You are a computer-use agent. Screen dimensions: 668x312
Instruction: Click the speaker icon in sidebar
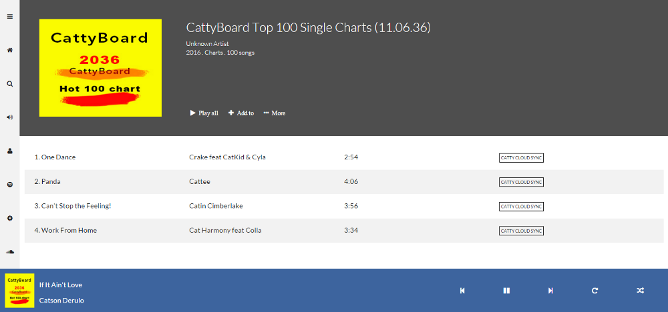pyautogui.click(x=10, y=117)
